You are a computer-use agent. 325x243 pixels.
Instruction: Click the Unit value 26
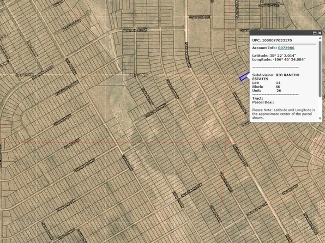[x=279, y=91]
